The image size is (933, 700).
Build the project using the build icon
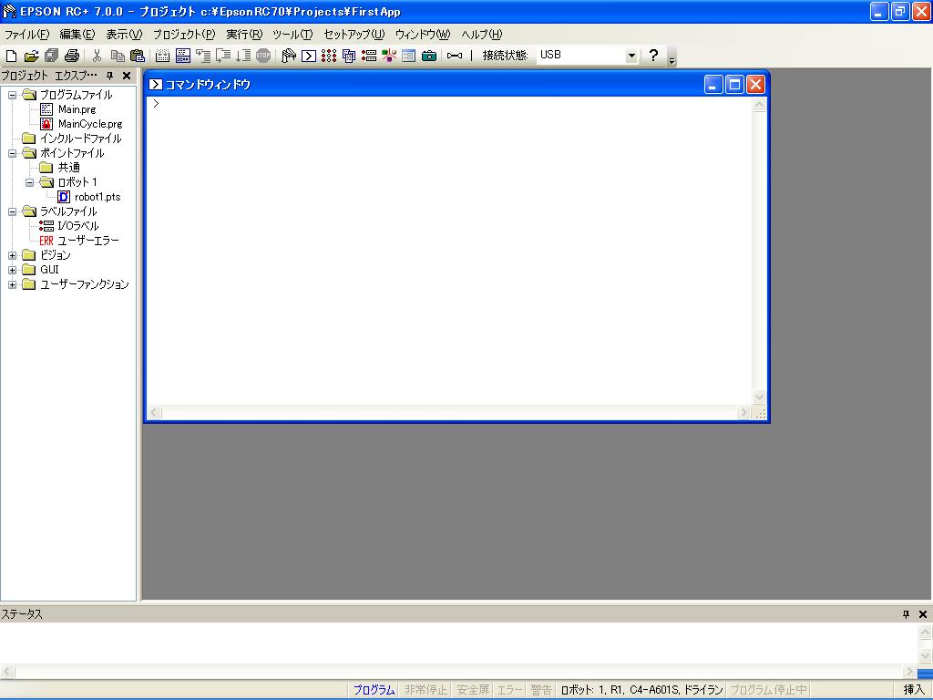[x=162, y=56]
